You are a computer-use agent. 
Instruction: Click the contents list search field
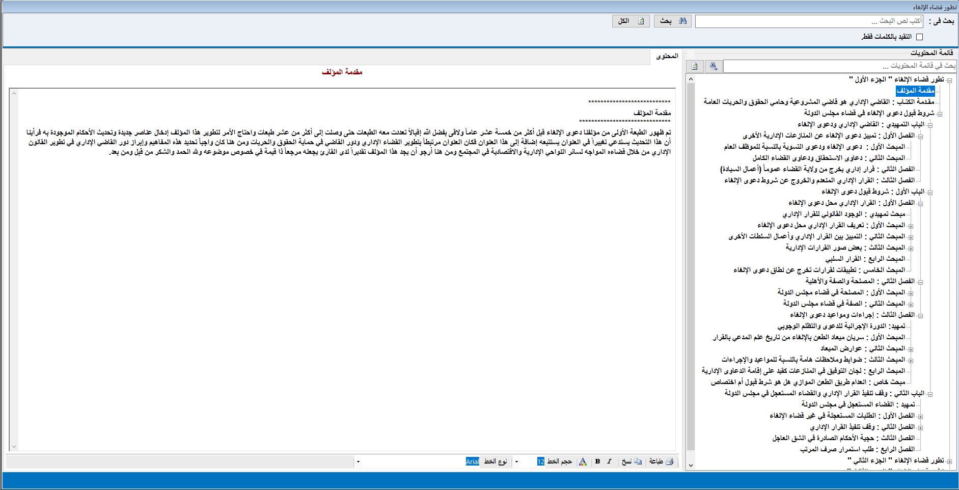click(x=839, y=66)
